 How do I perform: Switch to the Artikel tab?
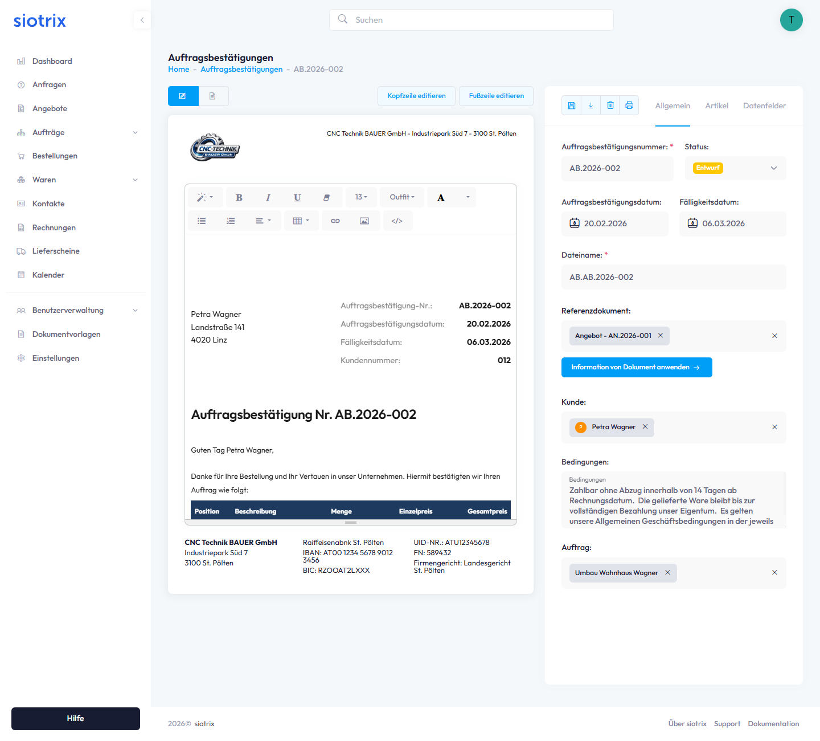point(716,106)
